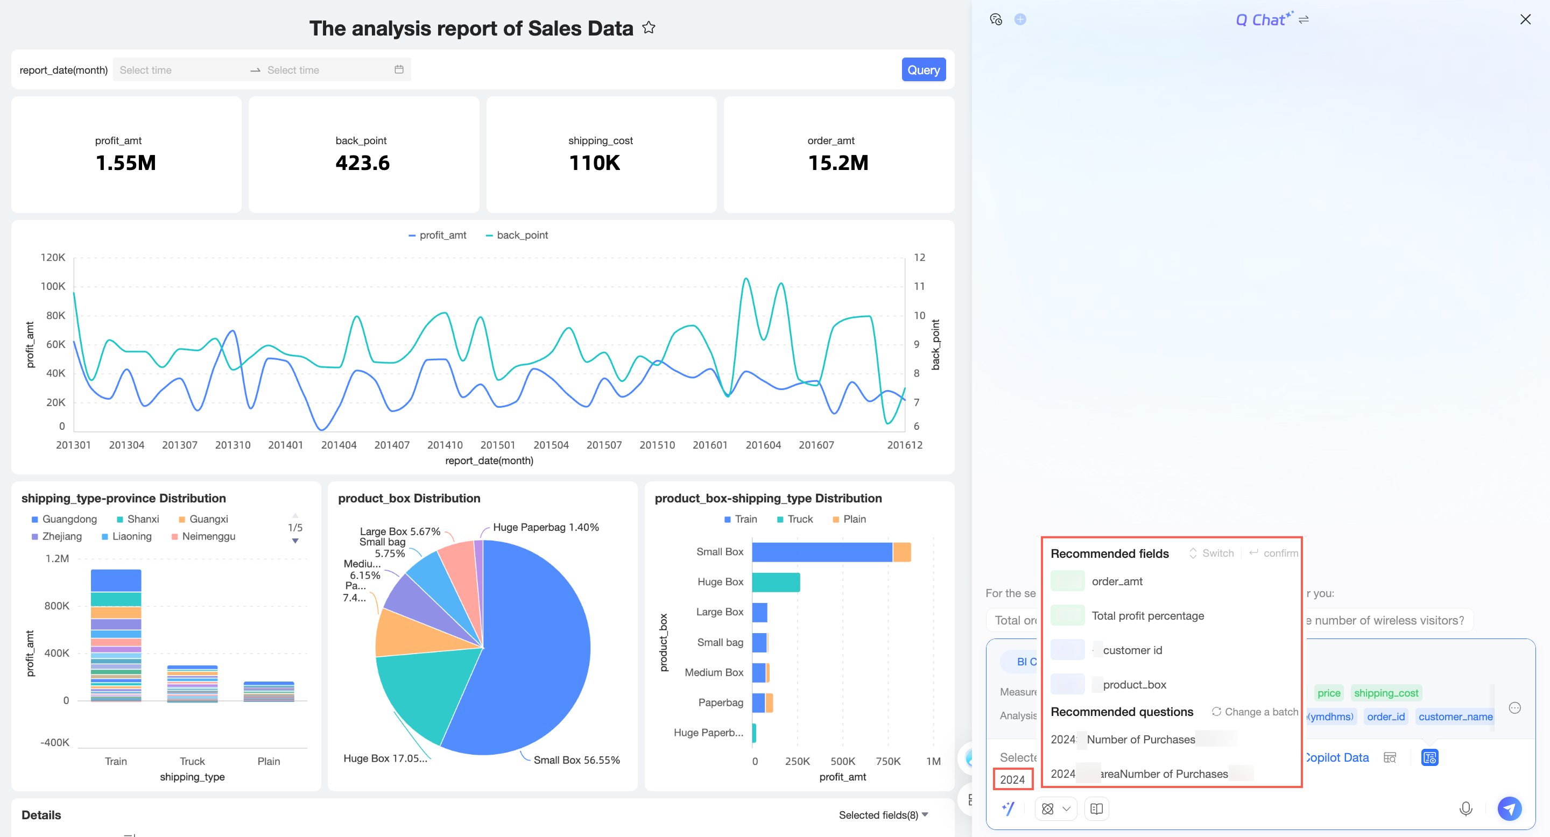Select recommended field Total profit percentage
The width and height of the screenshot is (1550, 837).
1147,616
